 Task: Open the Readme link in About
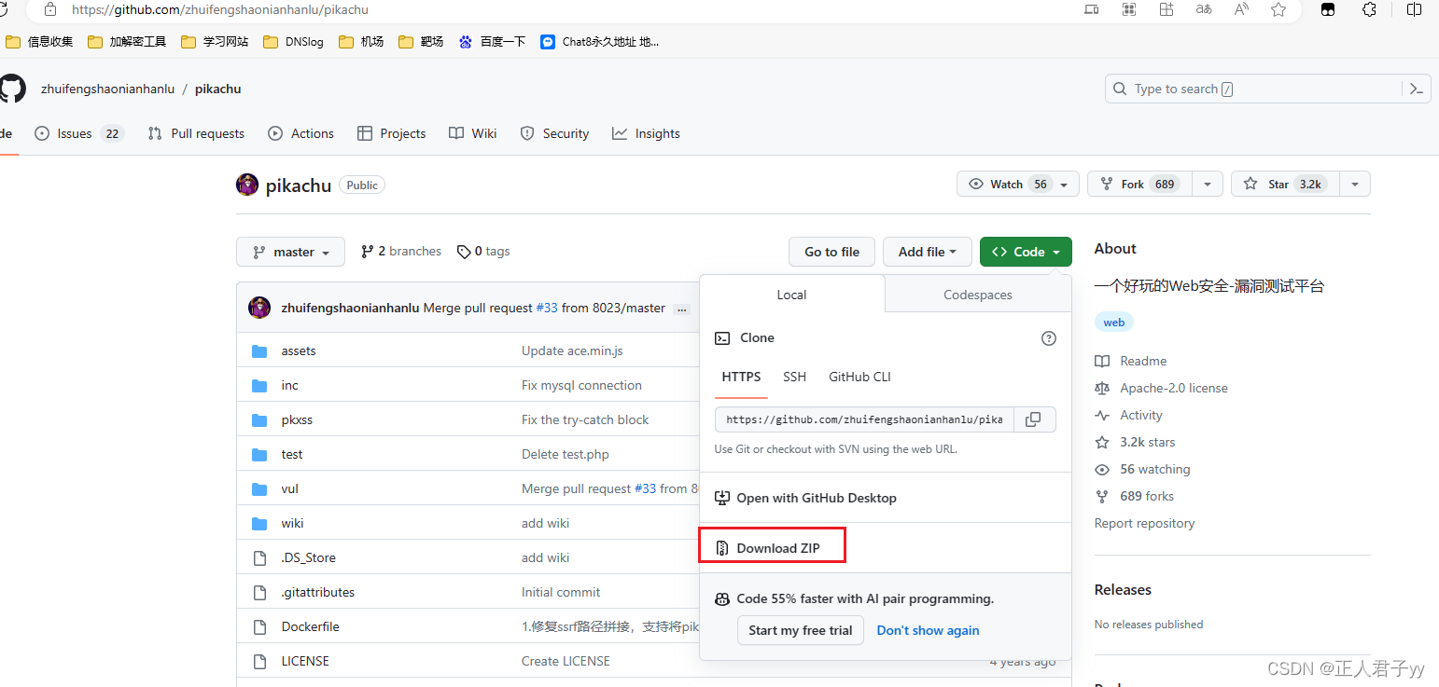click(x=1131, y=361)
